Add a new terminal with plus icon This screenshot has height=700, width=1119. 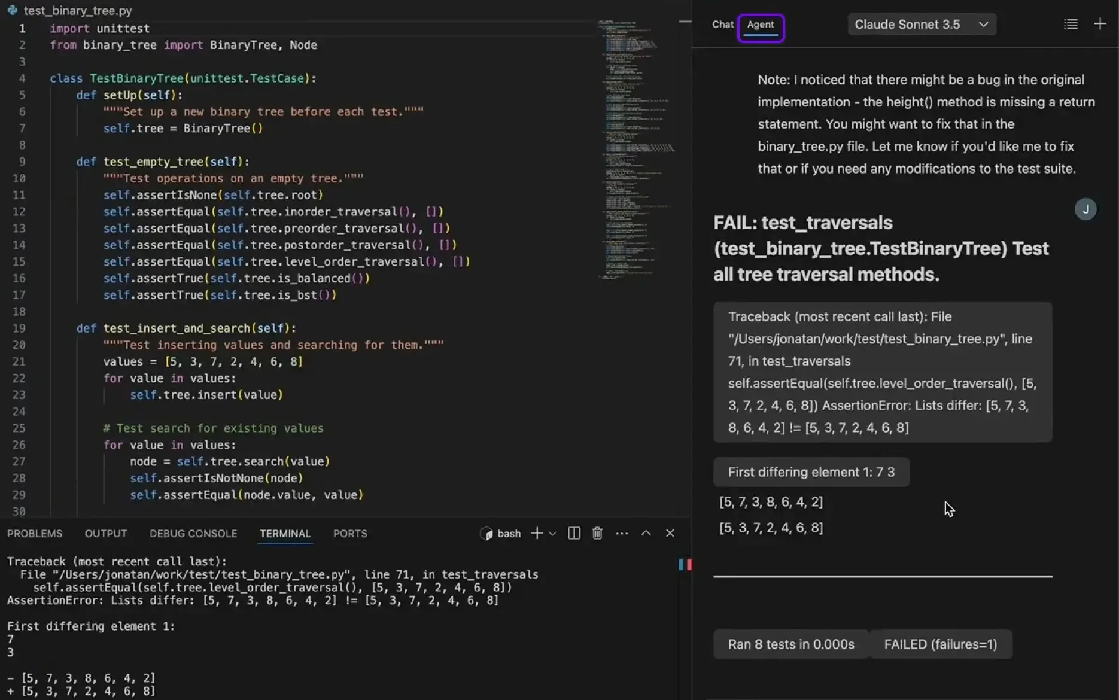pyautogui.click(x=537, y=533)
